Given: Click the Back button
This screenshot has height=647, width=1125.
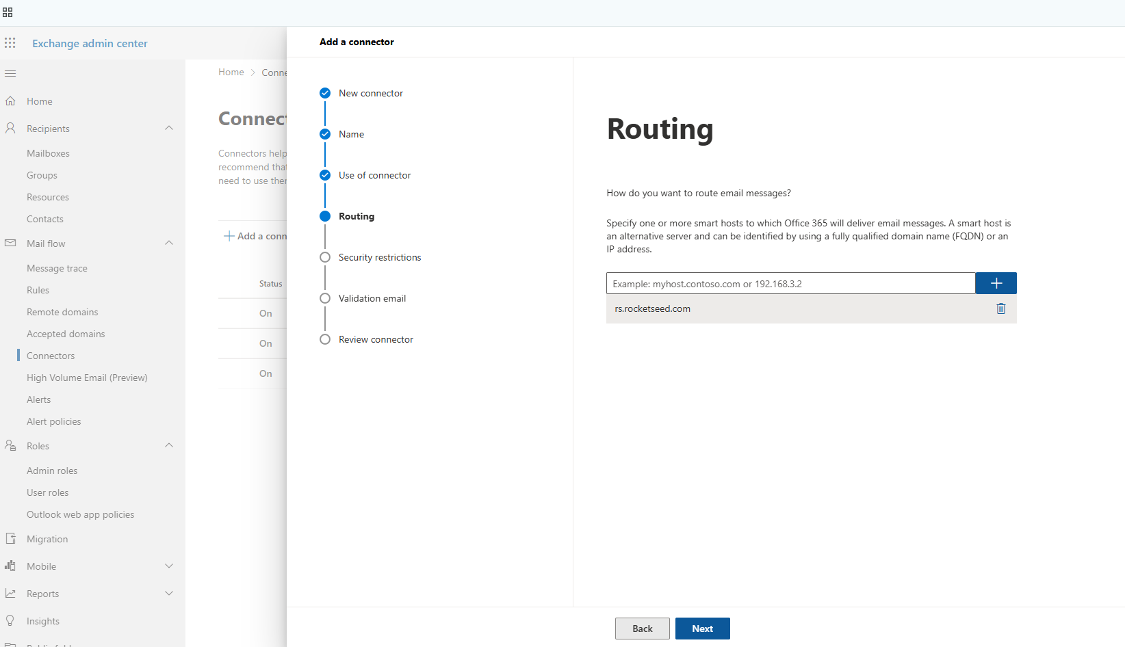Looking at the screenshot, I should pyautogui.click(x=642, y=629).
